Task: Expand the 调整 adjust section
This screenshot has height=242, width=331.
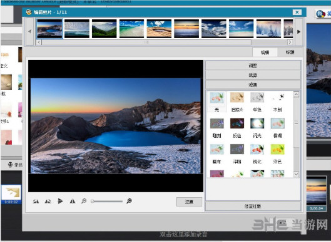Action: [x=253, y=65]
